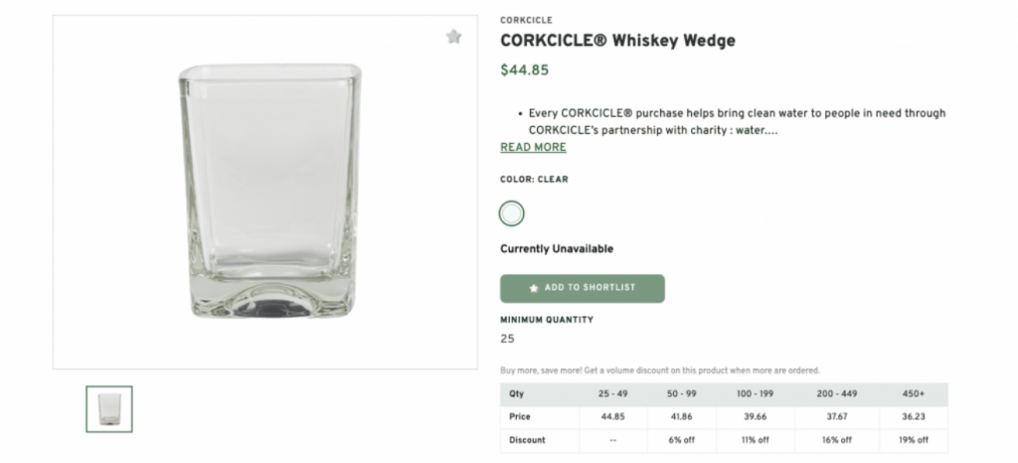Image resolution: width=1018 pixels, height=463 pixels.
Task: Expand description with Read More link
Action: pyautogui.click(x=533, y=147)
